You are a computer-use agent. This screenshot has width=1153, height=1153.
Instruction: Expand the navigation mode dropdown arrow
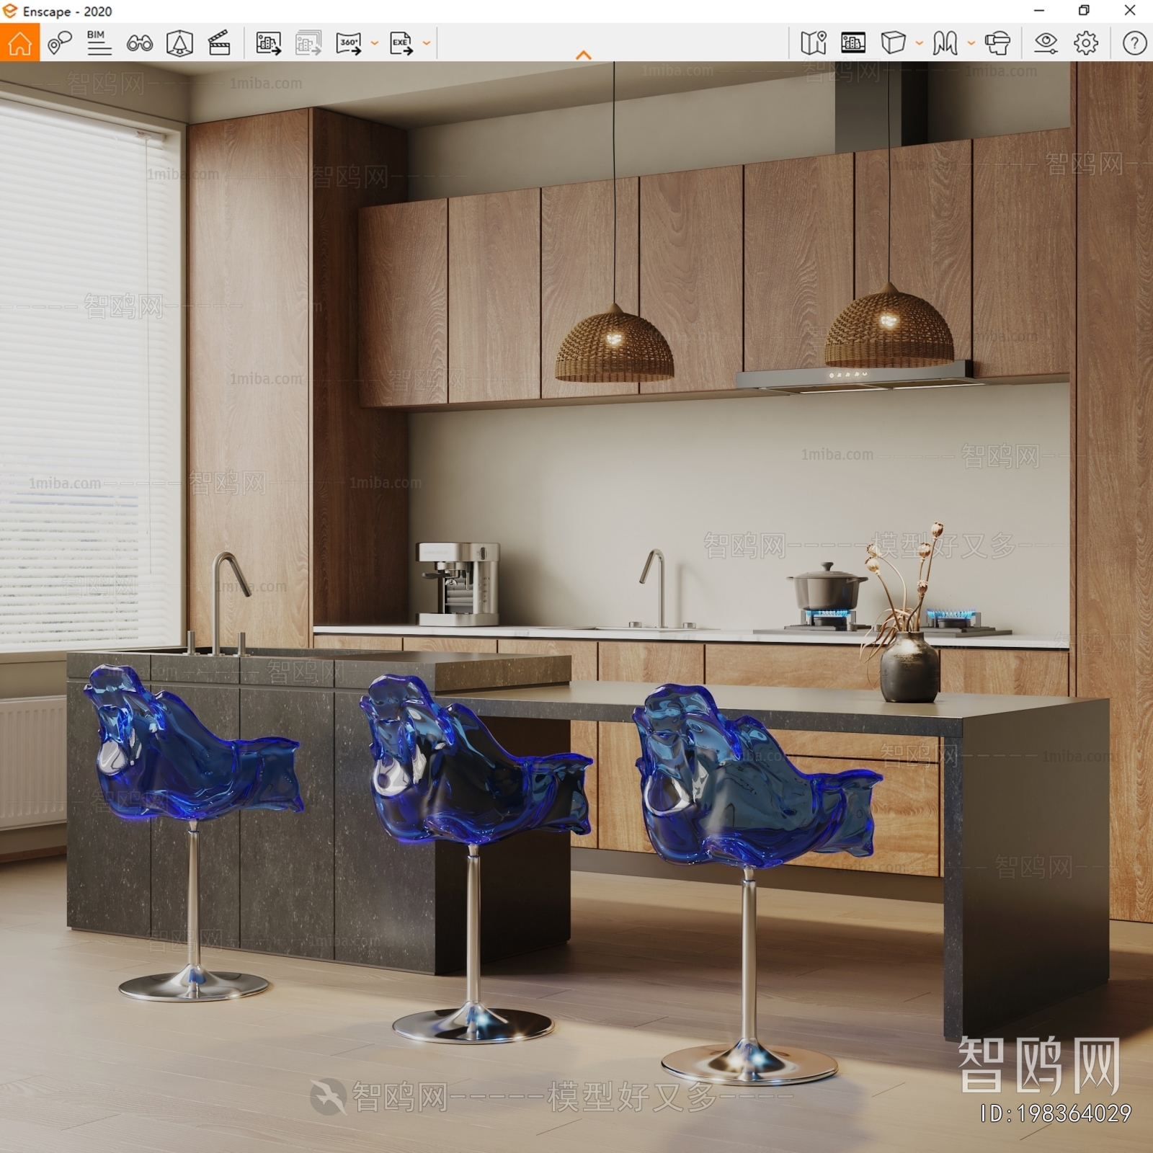click(x=971, y=43)
